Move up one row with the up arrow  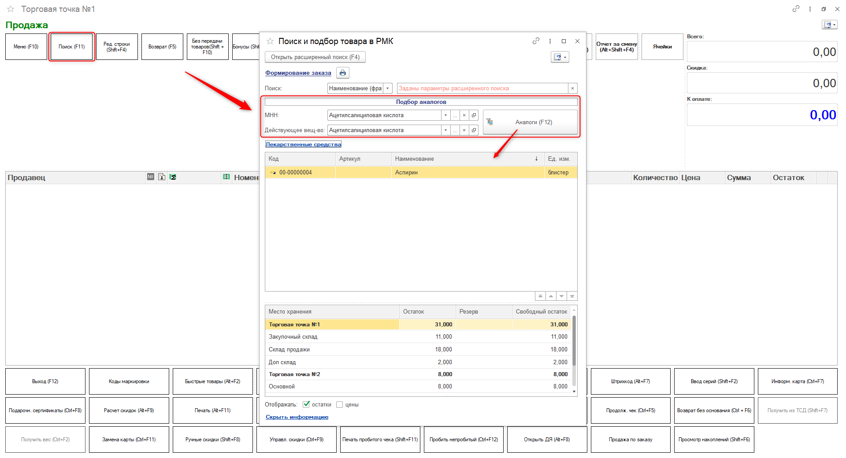[551, 296]
